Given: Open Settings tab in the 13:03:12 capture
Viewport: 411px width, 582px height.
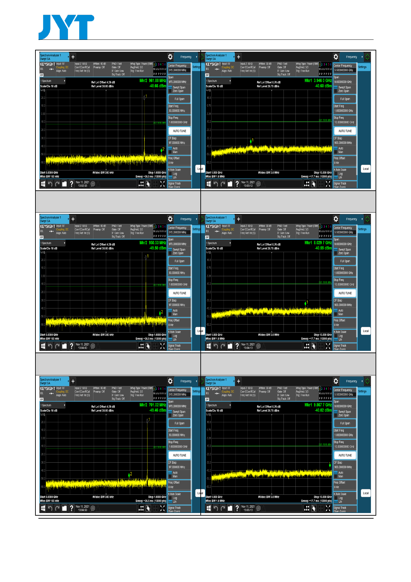Looking at the screenshot, I should (x=364, y=67).
